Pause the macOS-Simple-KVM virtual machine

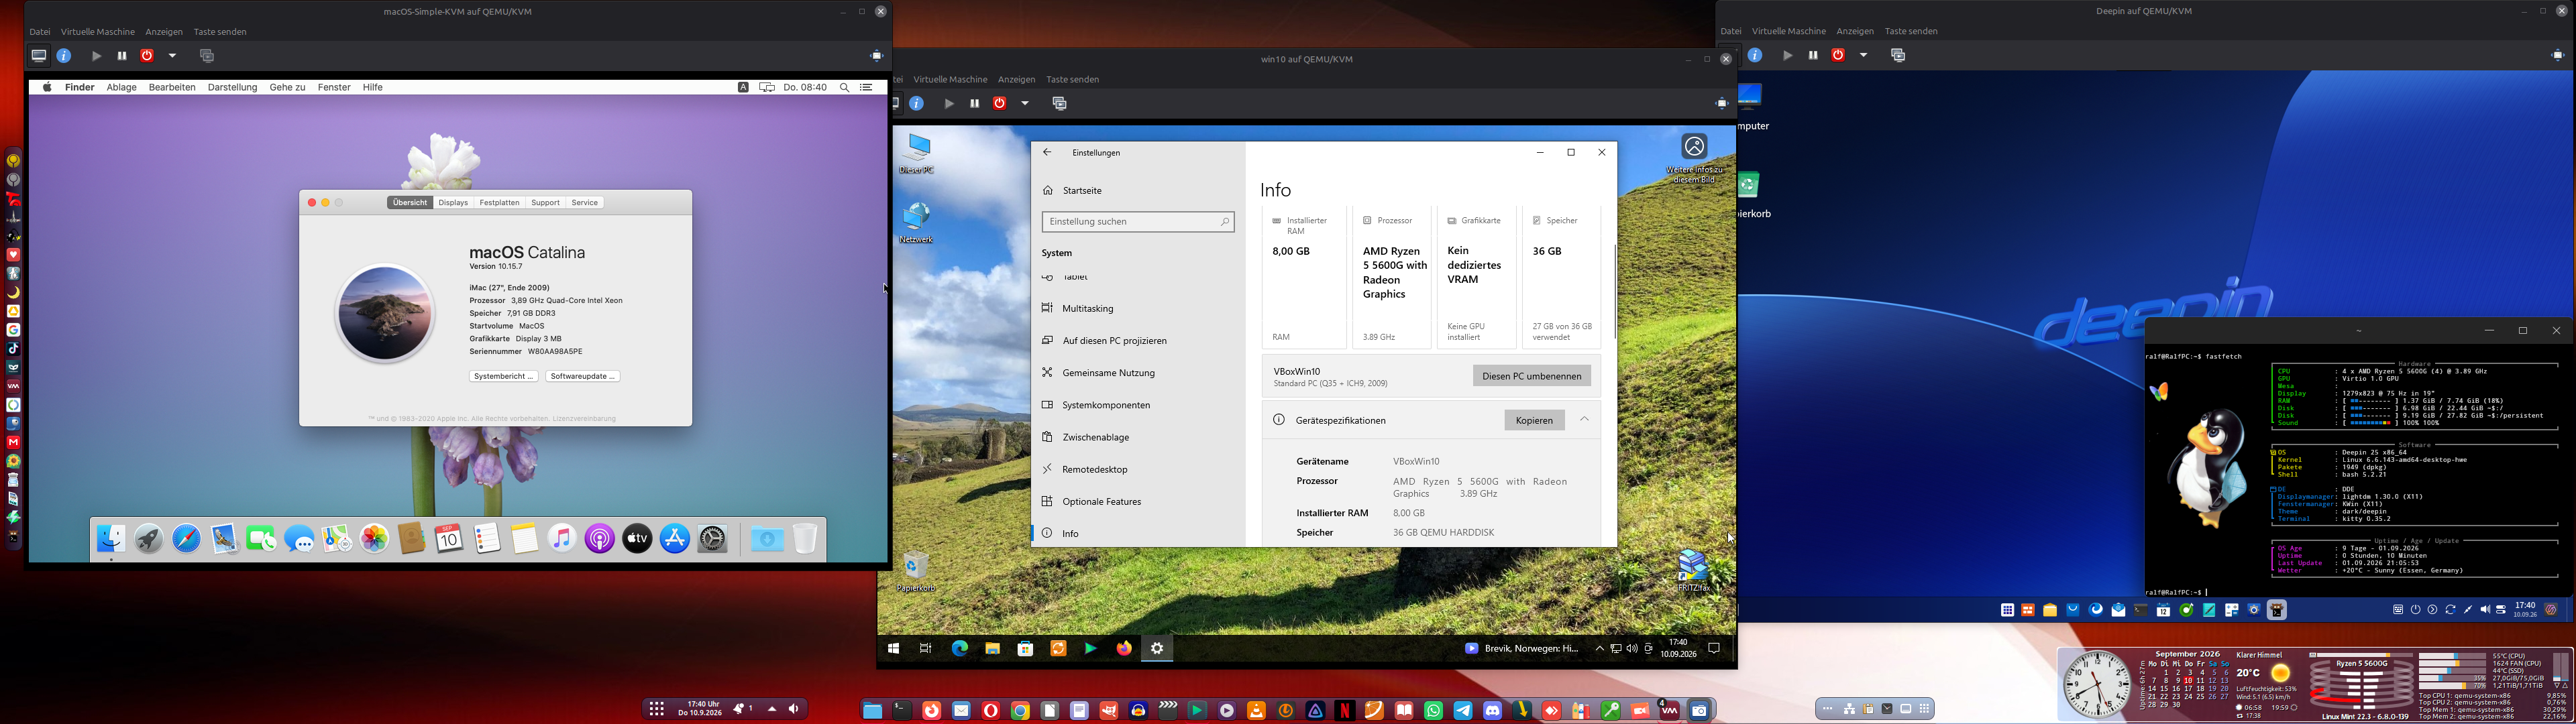point(122,56)
